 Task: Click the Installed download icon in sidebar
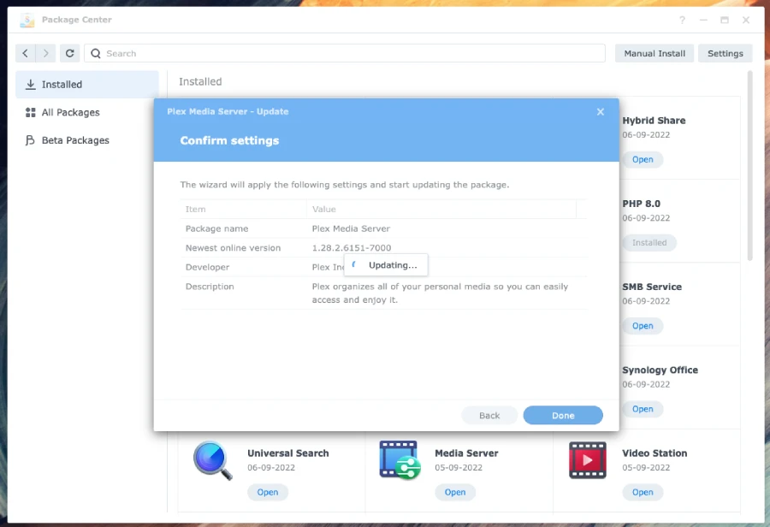tap(31, 85)
